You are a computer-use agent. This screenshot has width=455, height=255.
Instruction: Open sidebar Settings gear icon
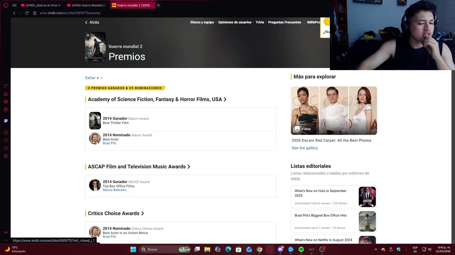pos(6,156)
